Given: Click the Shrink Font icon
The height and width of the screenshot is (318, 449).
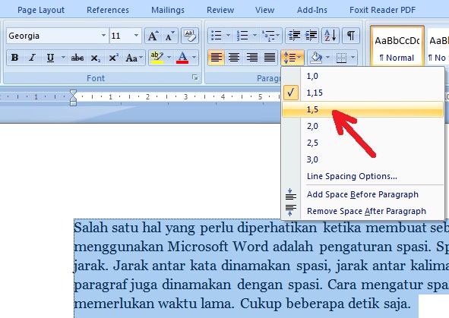Looking at the screenshot, I should 170,36.
